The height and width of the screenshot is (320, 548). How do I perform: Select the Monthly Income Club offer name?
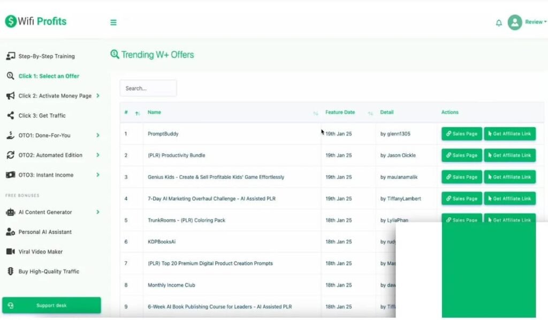click(x=171, y=285)
